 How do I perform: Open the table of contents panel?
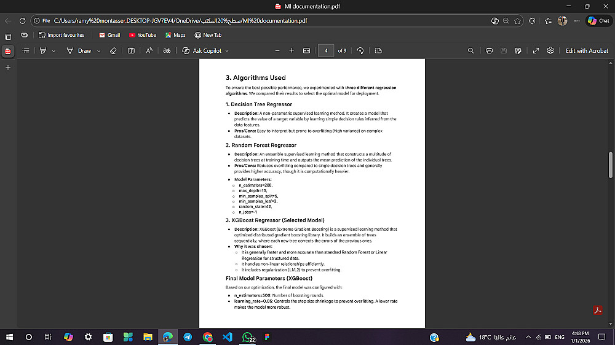26,50
